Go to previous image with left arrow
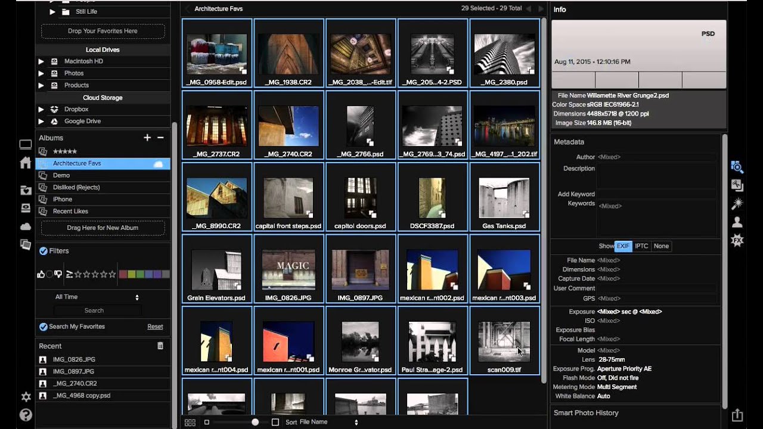This screenshot has height=429, width=763. pyautogui.click(x=529, y=9)
